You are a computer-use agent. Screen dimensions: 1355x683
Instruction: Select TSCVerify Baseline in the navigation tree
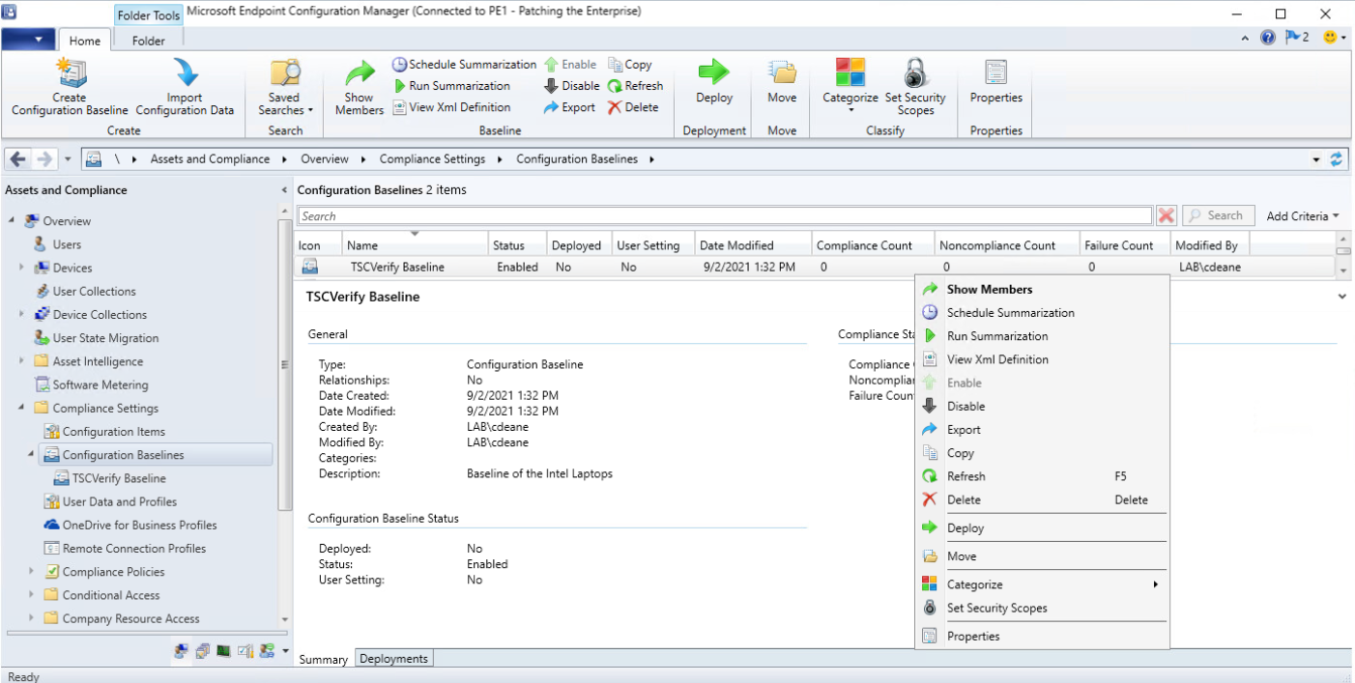pos(119,478)
